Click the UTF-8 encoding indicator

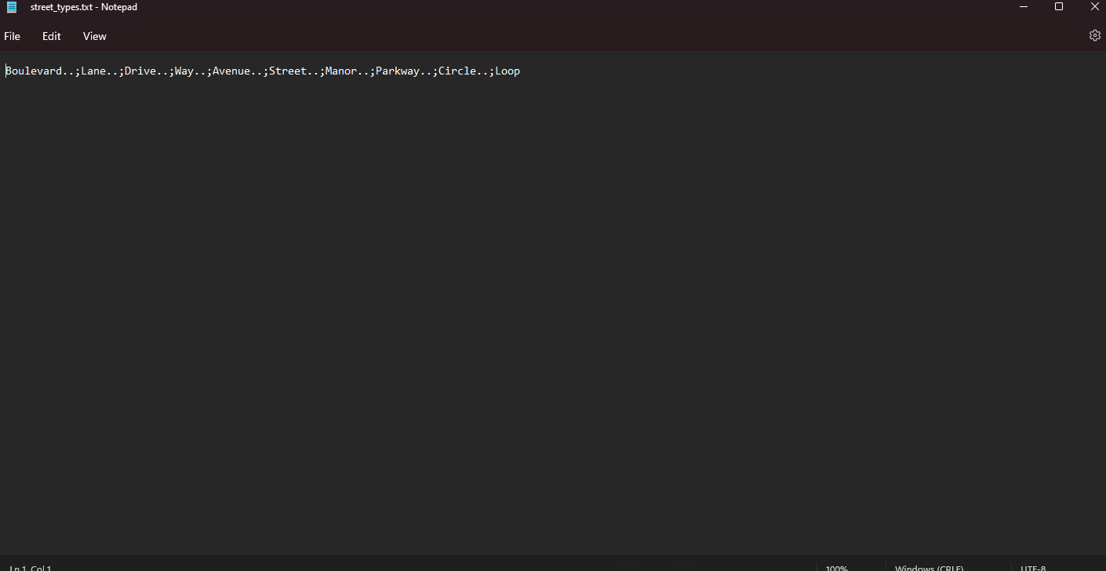click(1032, 567)
